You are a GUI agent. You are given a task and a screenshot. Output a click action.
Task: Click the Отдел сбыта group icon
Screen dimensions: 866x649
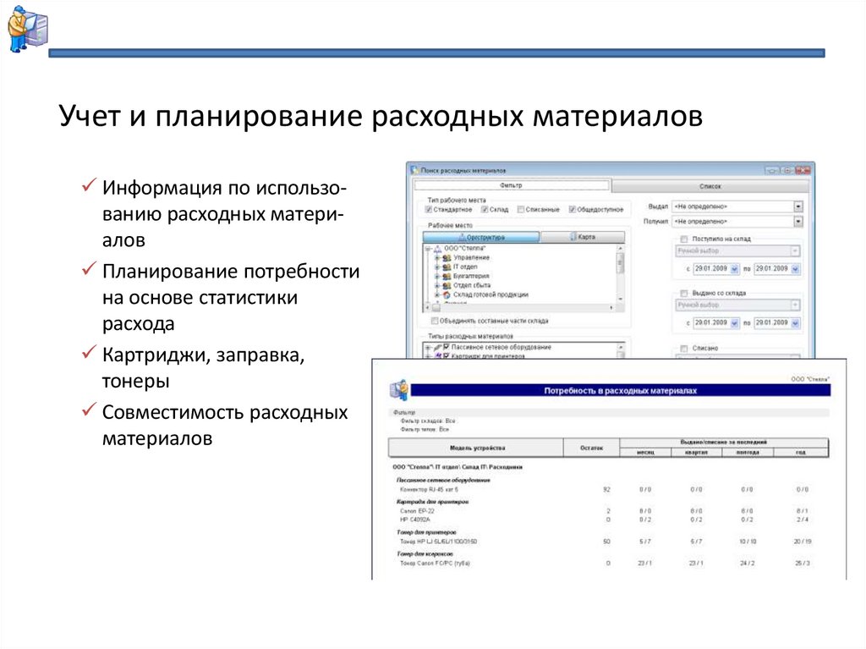[447, 285]
